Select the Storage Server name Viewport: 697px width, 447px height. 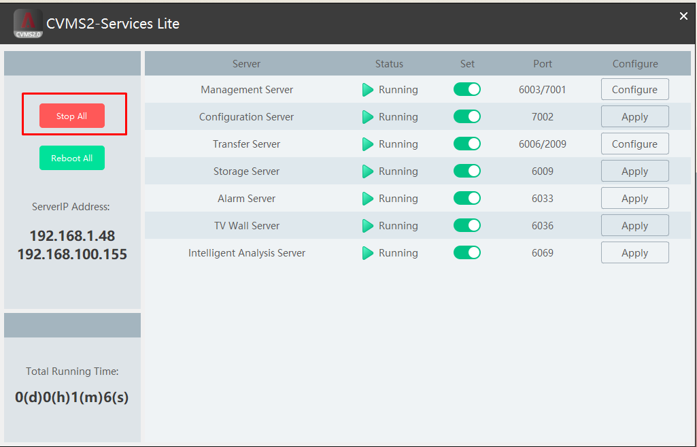click(x=246, y=171)
